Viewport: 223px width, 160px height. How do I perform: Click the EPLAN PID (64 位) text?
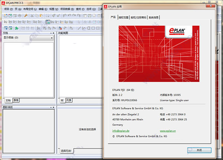point(123,90)
